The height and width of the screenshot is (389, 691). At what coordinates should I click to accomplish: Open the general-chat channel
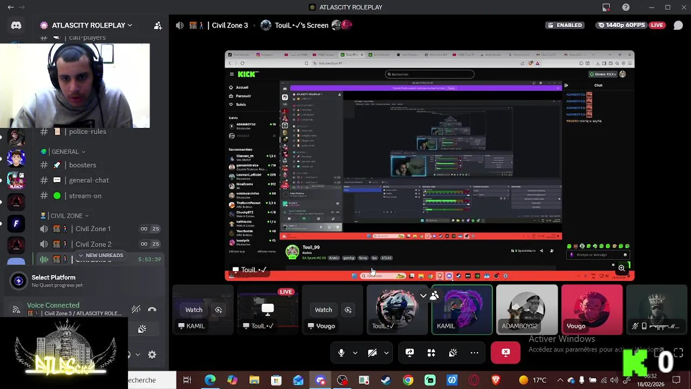click(89, 180)
